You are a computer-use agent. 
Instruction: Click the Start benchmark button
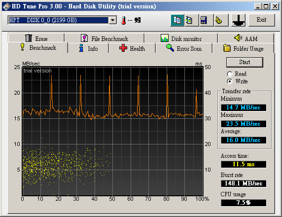tap(245, 62)
